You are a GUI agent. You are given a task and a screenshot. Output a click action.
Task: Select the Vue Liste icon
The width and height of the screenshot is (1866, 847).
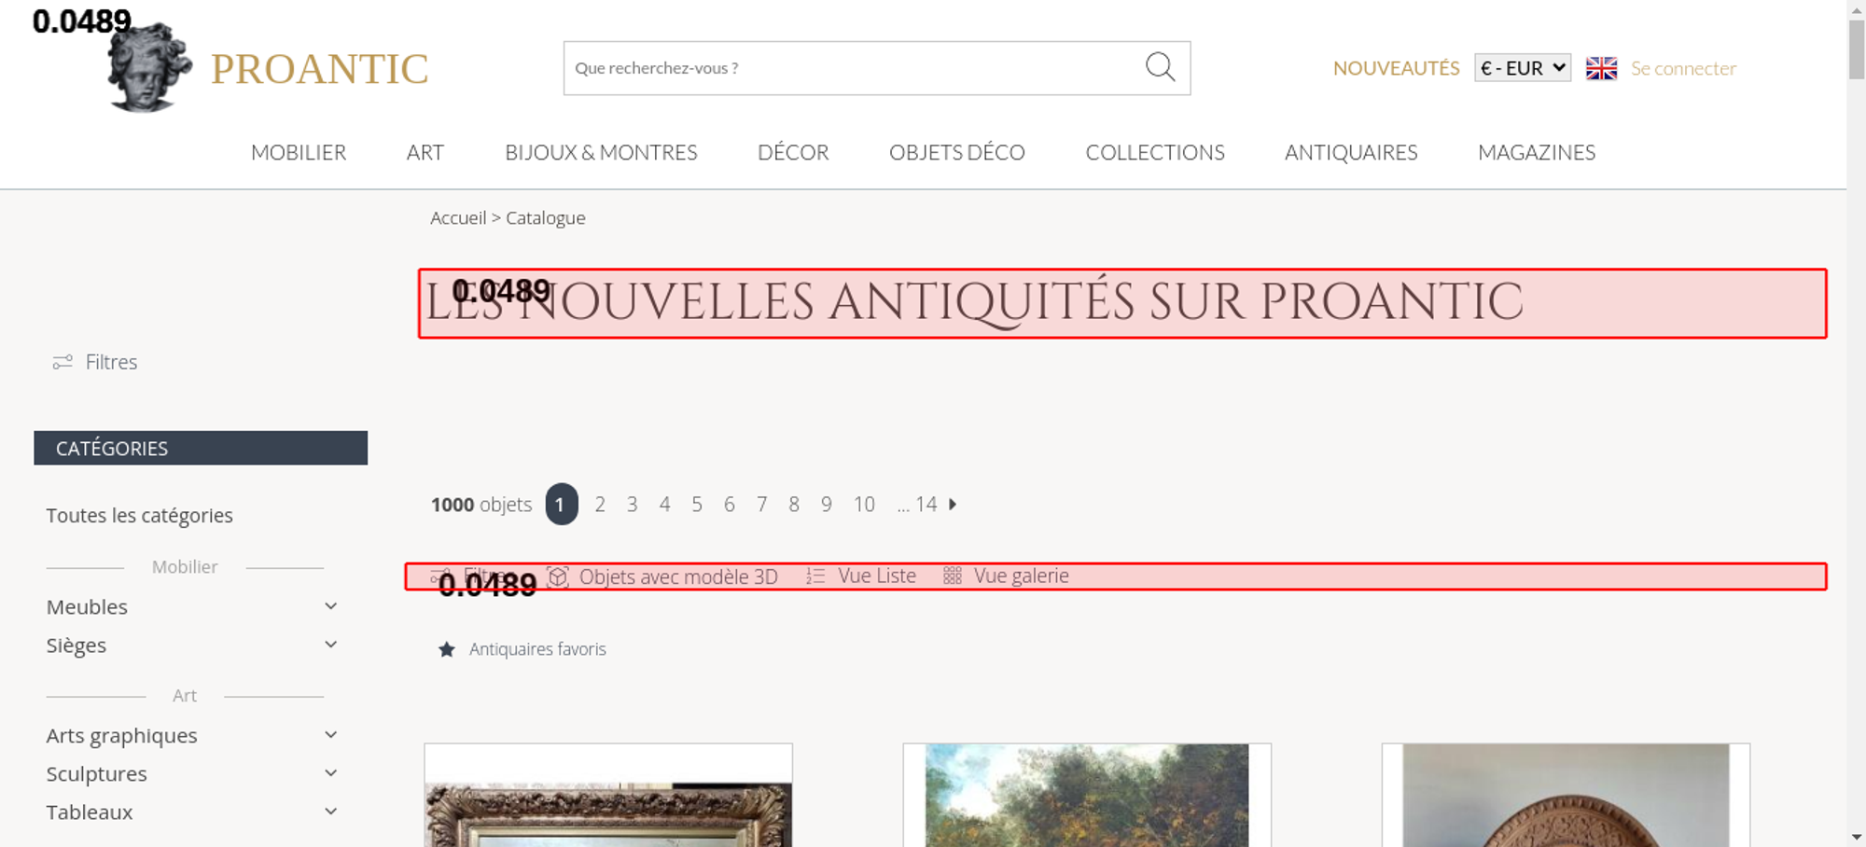(815, 576)
